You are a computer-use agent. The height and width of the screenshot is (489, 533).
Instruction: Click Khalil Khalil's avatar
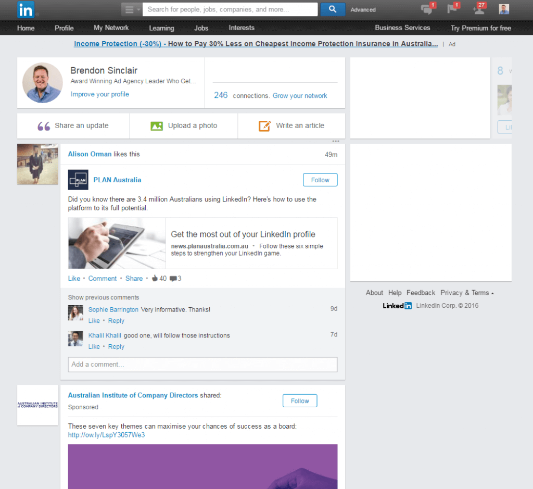(75, 338)
